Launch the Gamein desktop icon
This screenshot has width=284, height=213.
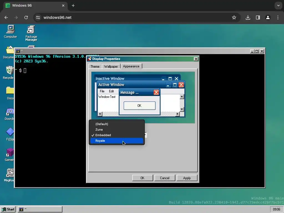coord(9,155)
